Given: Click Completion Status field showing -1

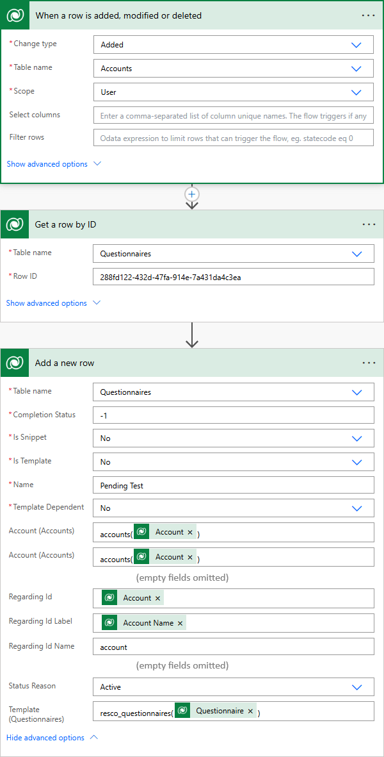Looking at the screenshot, I should click(234, 415).
